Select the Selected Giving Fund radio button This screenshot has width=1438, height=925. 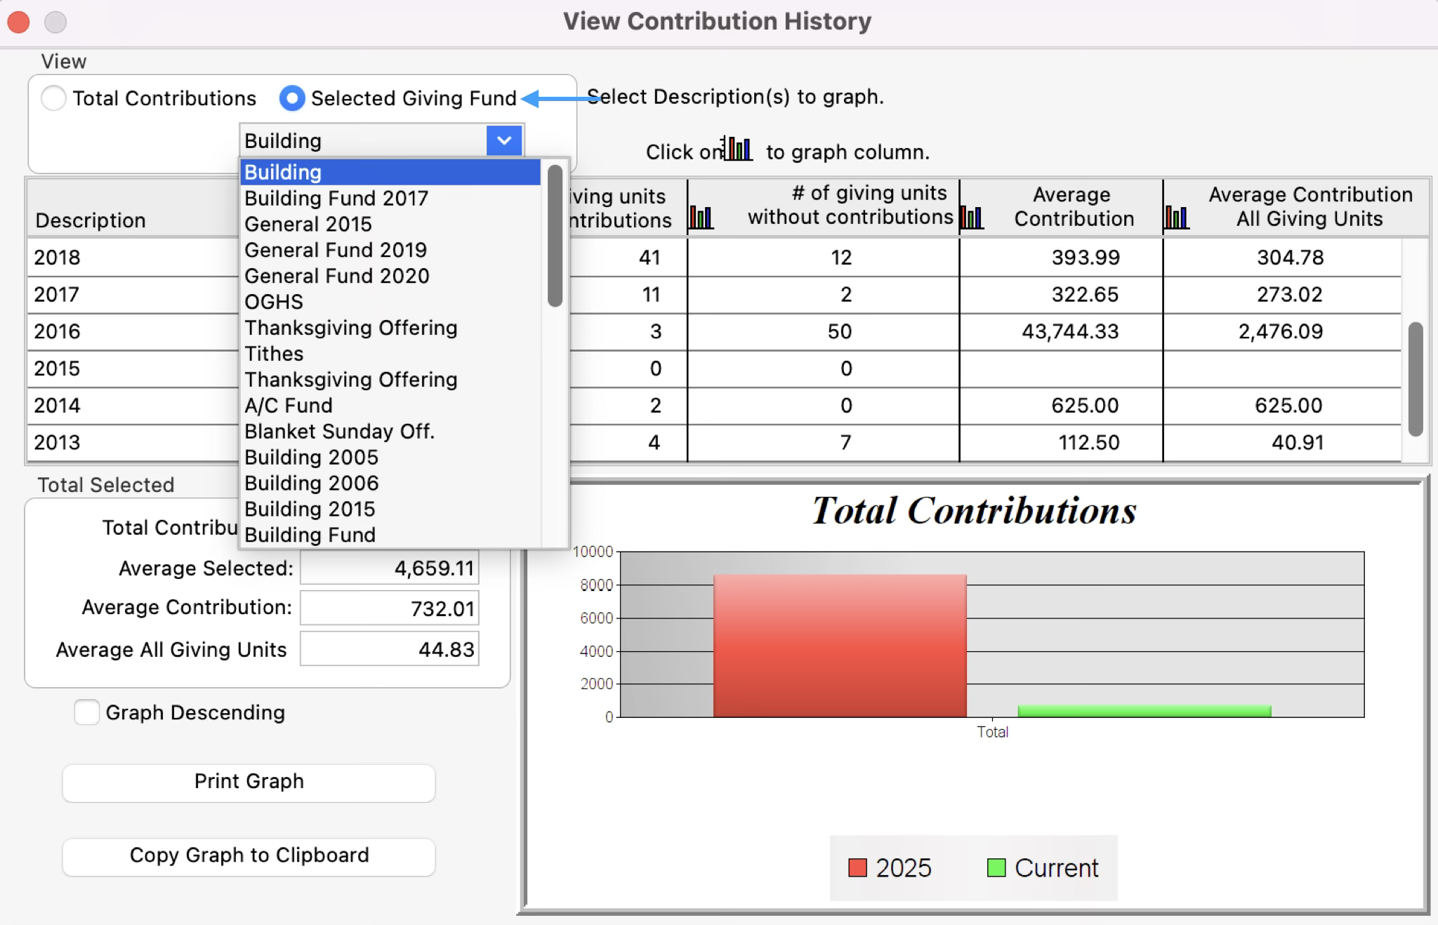click(x=292, y=98)
